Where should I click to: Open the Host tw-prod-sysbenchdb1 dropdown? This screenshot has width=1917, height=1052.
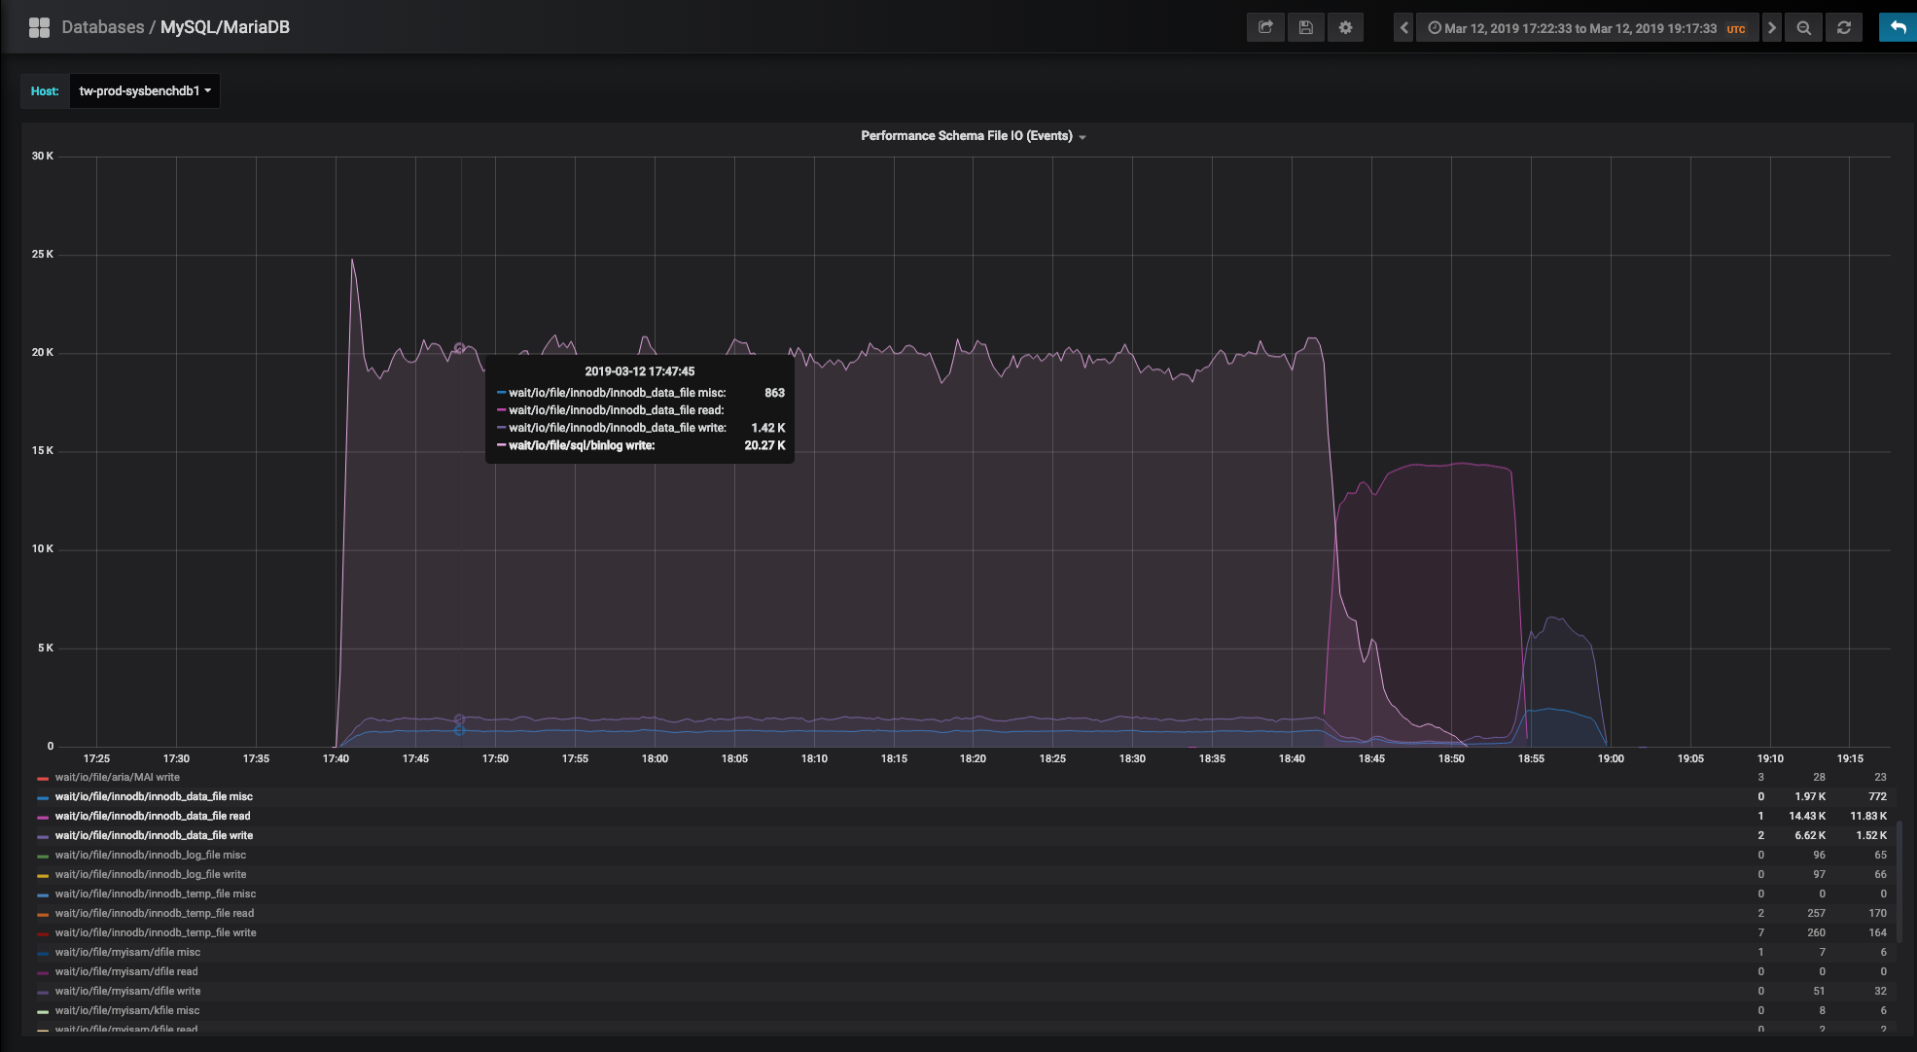coord(144,90)
